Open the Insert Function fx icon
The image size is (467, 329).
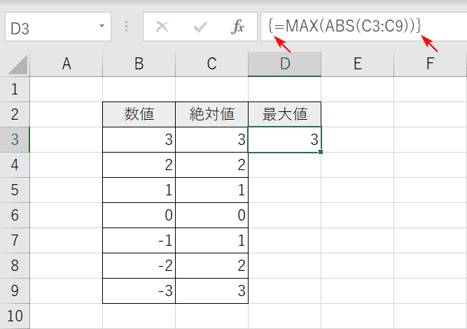237,27
